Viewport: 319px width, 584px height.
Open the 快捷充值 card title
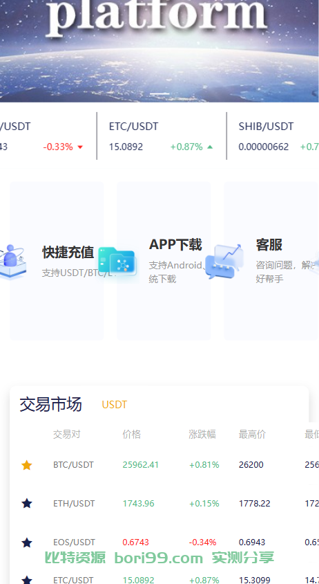[x=68, y=252]
